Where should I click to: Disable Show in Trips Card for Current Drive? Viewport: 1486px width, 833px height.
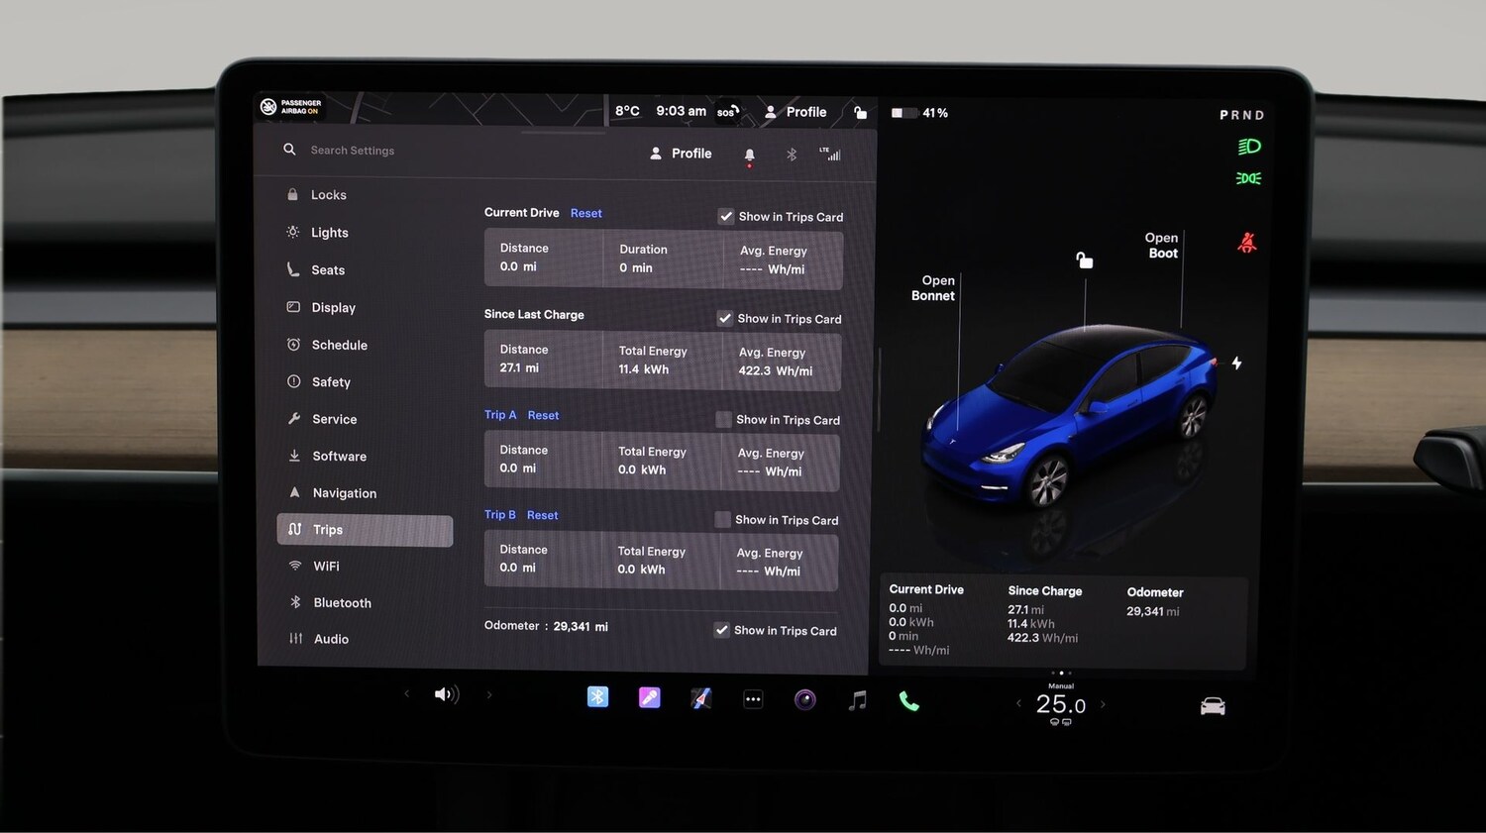(726, 216)
